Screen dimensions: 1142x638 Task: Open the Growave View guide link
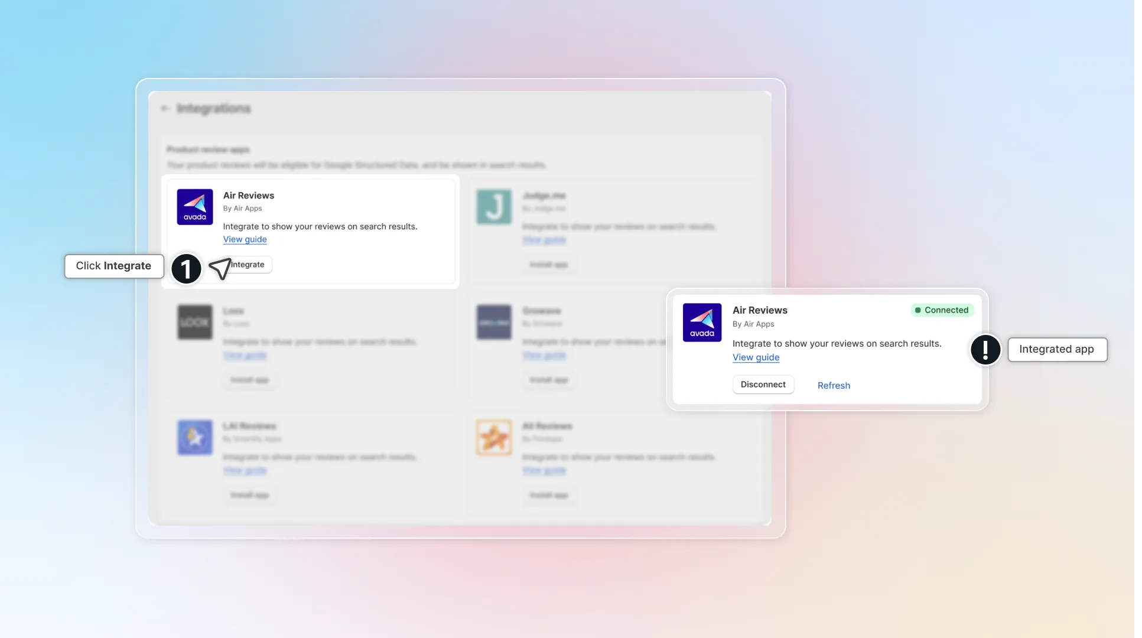[544, 355]
